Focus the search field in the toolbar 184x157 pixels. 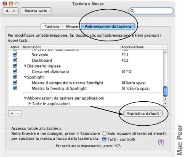151,11
